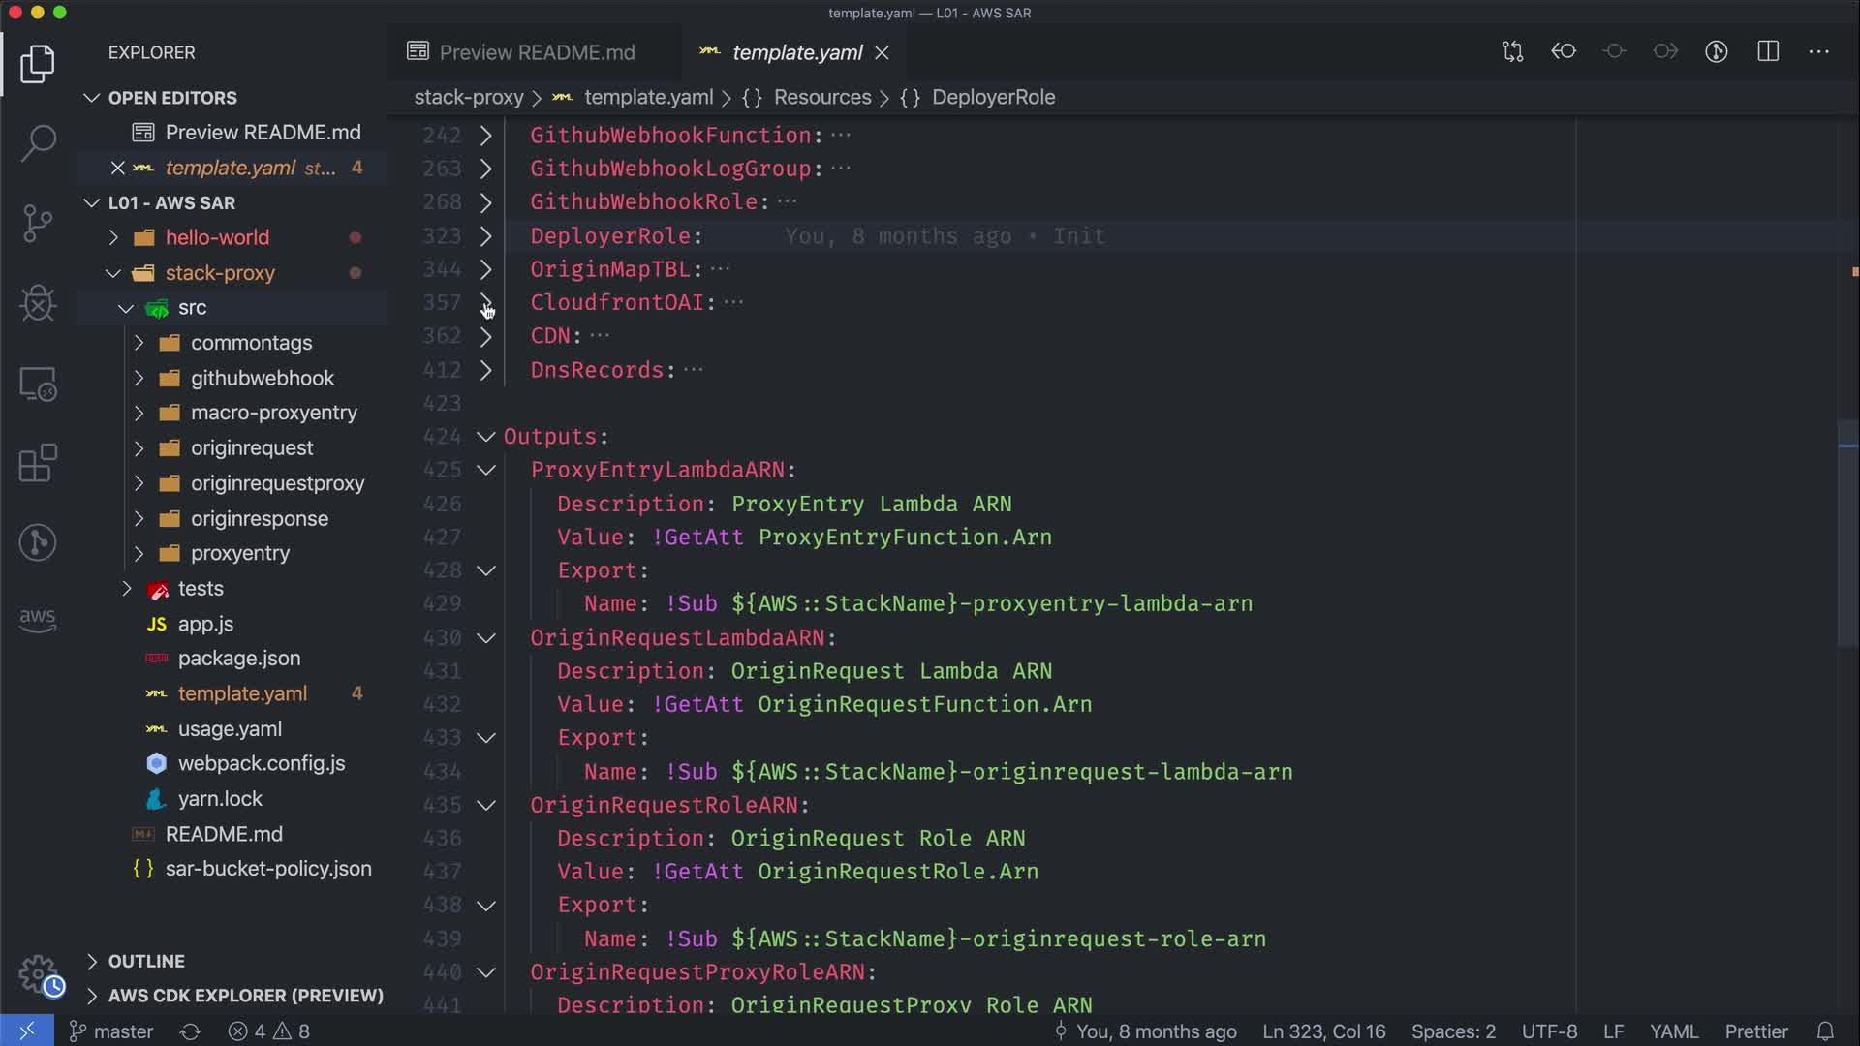1860x1046 pixels.
Task: Change language mode from YAML
Action: click(1673, 1031)
